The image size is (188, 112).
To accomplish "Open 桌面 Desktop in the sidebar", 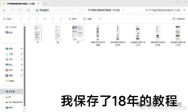I will 9,49.
